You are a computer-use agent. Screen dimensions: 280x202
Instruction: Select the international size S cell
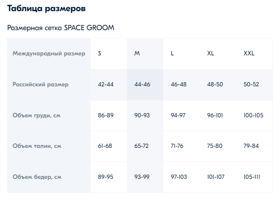(x=100, y=54)
